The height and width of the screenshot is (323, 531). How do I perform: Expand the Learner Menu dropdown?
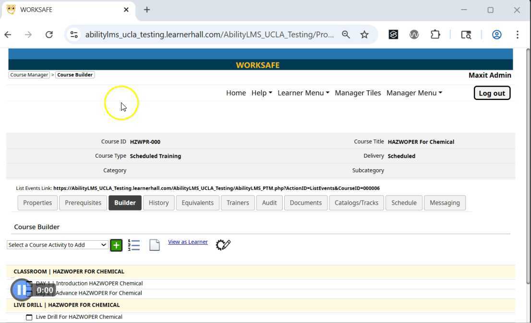[303, 93]
